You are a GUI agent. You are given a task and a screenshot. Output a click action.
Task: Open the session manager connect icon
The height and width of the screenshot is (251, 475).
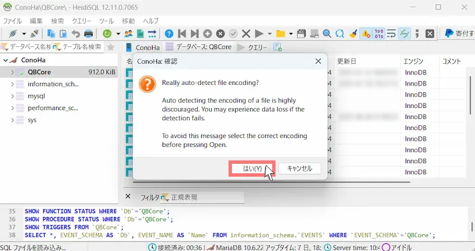12,34
